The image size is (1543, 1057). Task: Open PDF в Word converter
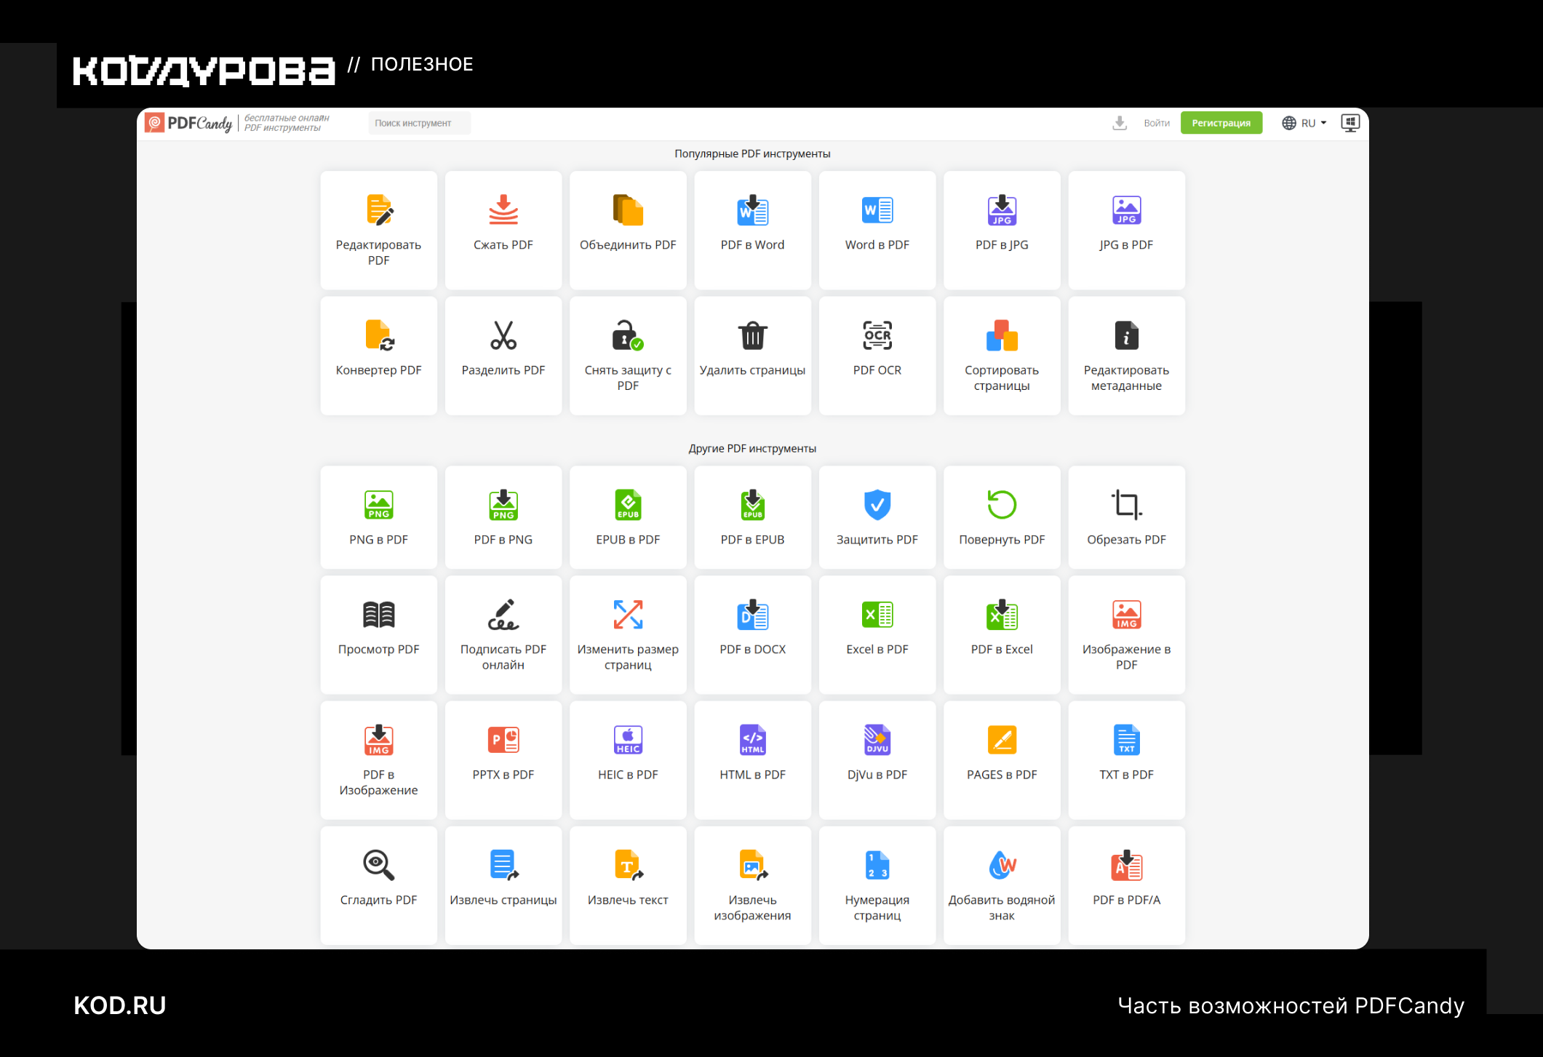752,230
